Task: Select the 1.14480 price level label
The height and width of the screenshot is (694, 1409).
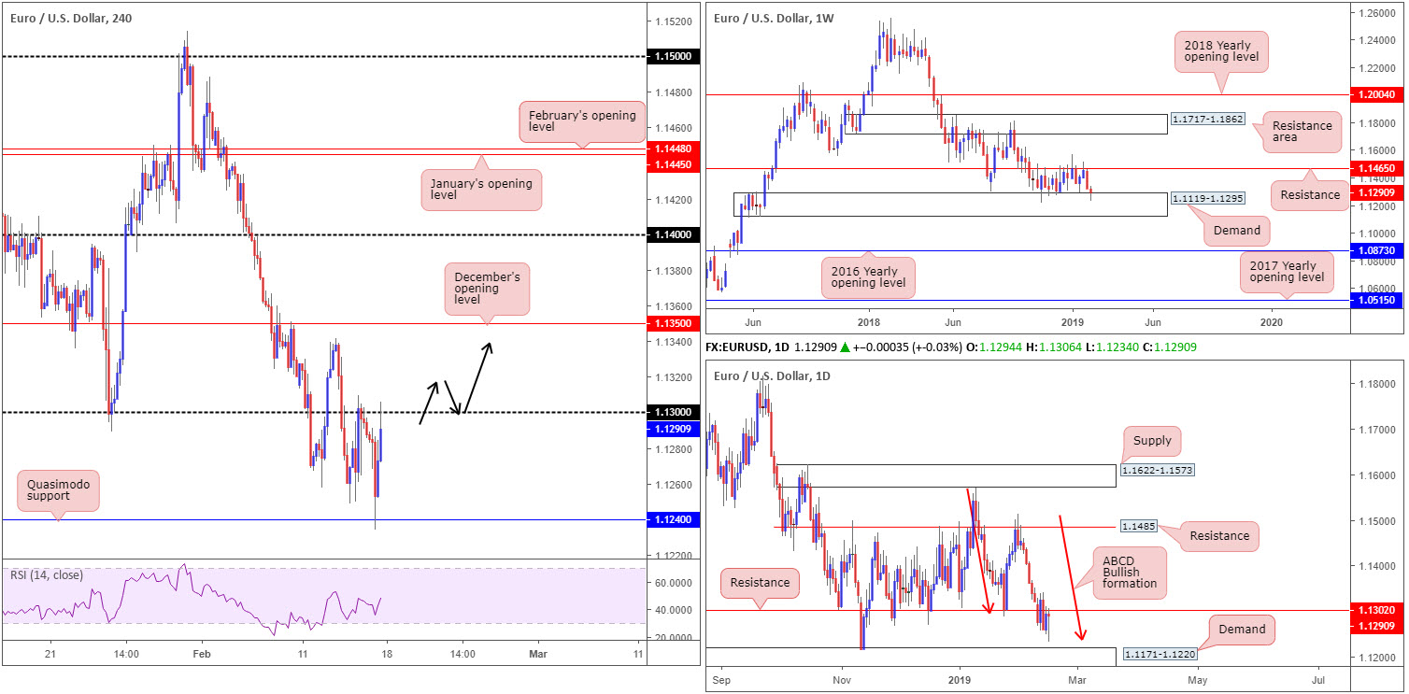Action: point(675,149)
